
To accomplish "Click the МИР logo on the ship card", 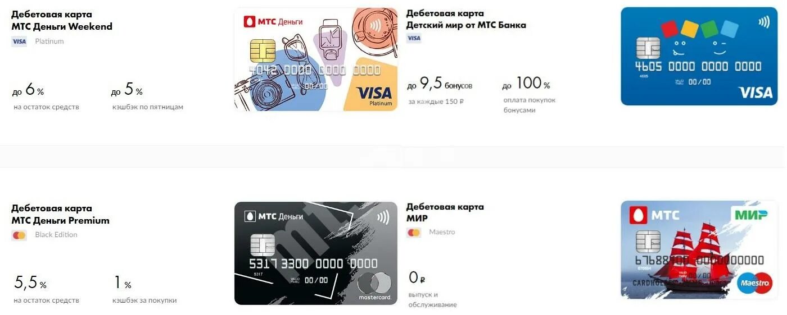I will 751,215.
